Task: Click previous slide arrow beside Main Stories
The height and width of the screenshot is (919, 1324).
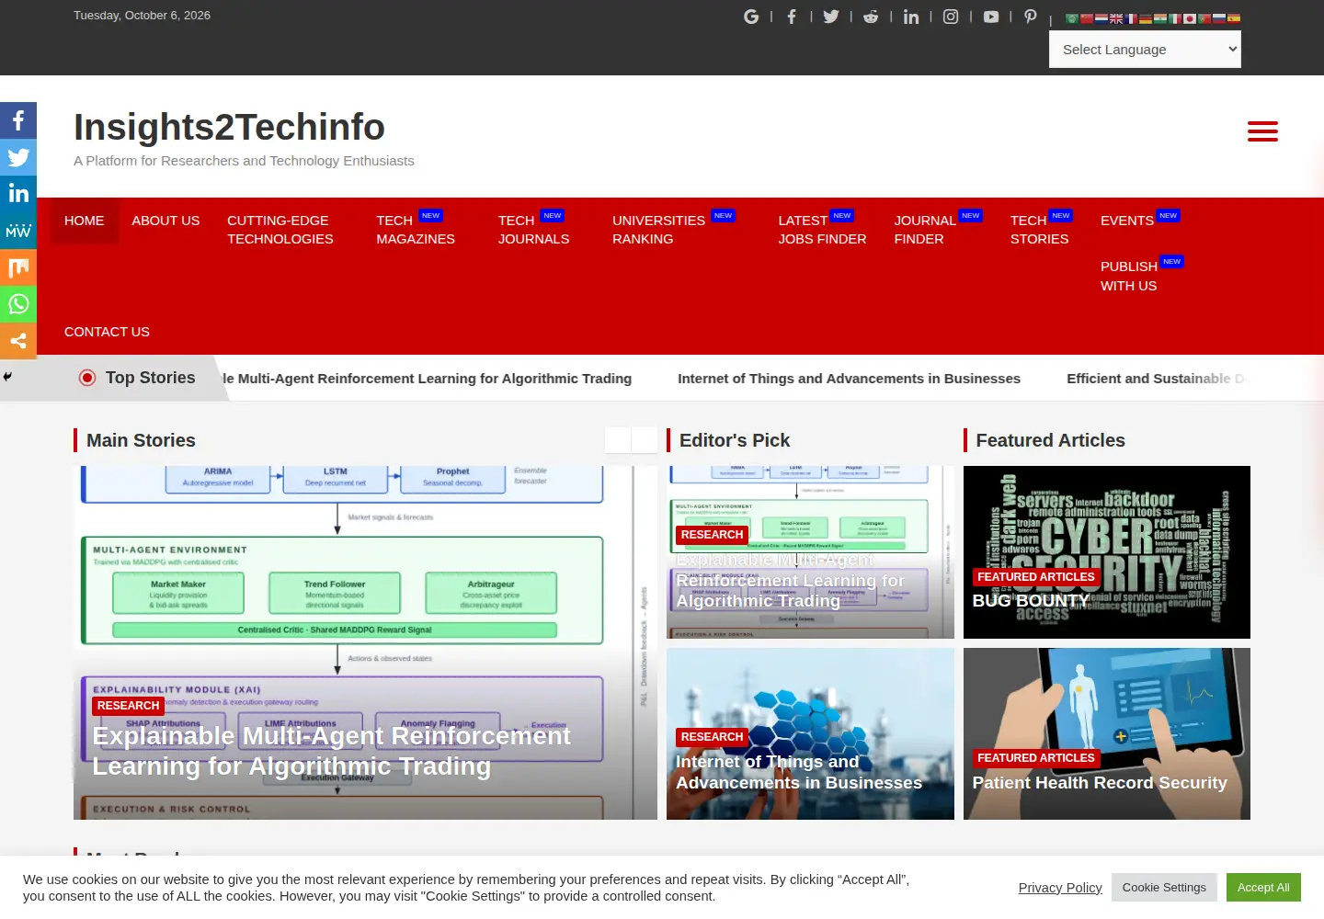Action: (x=618, y=440)
